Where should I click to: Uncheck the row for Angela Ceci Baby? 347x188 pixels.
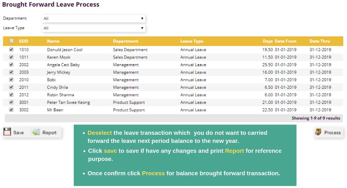[11, 65]
